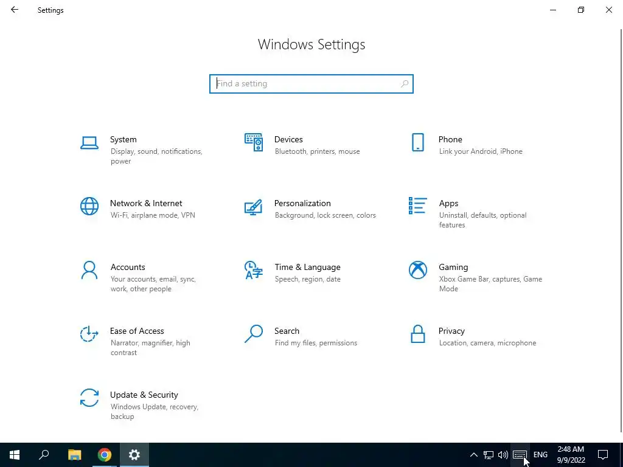Launch Google Chrome from the taskbar
Viewport: 623px width, 467px height.
pos(105,455)
